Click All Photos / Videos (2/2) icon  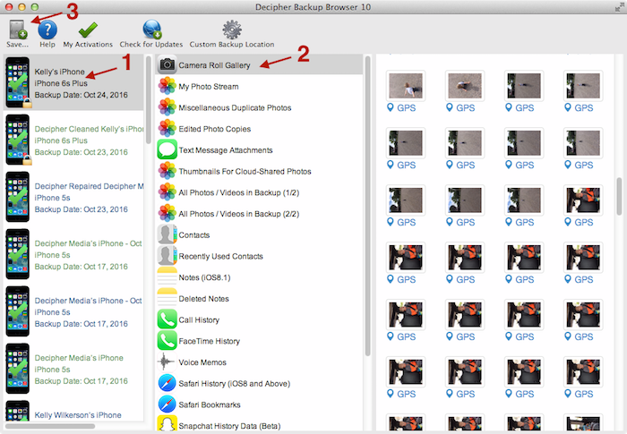[167, 213]
